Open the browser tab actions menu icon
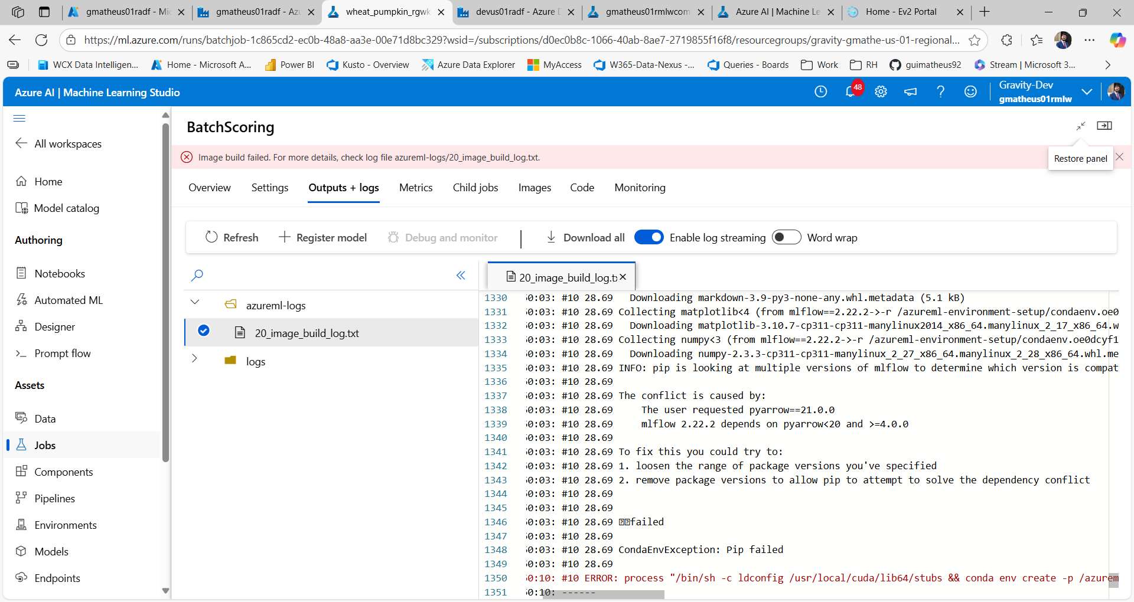 44,12
